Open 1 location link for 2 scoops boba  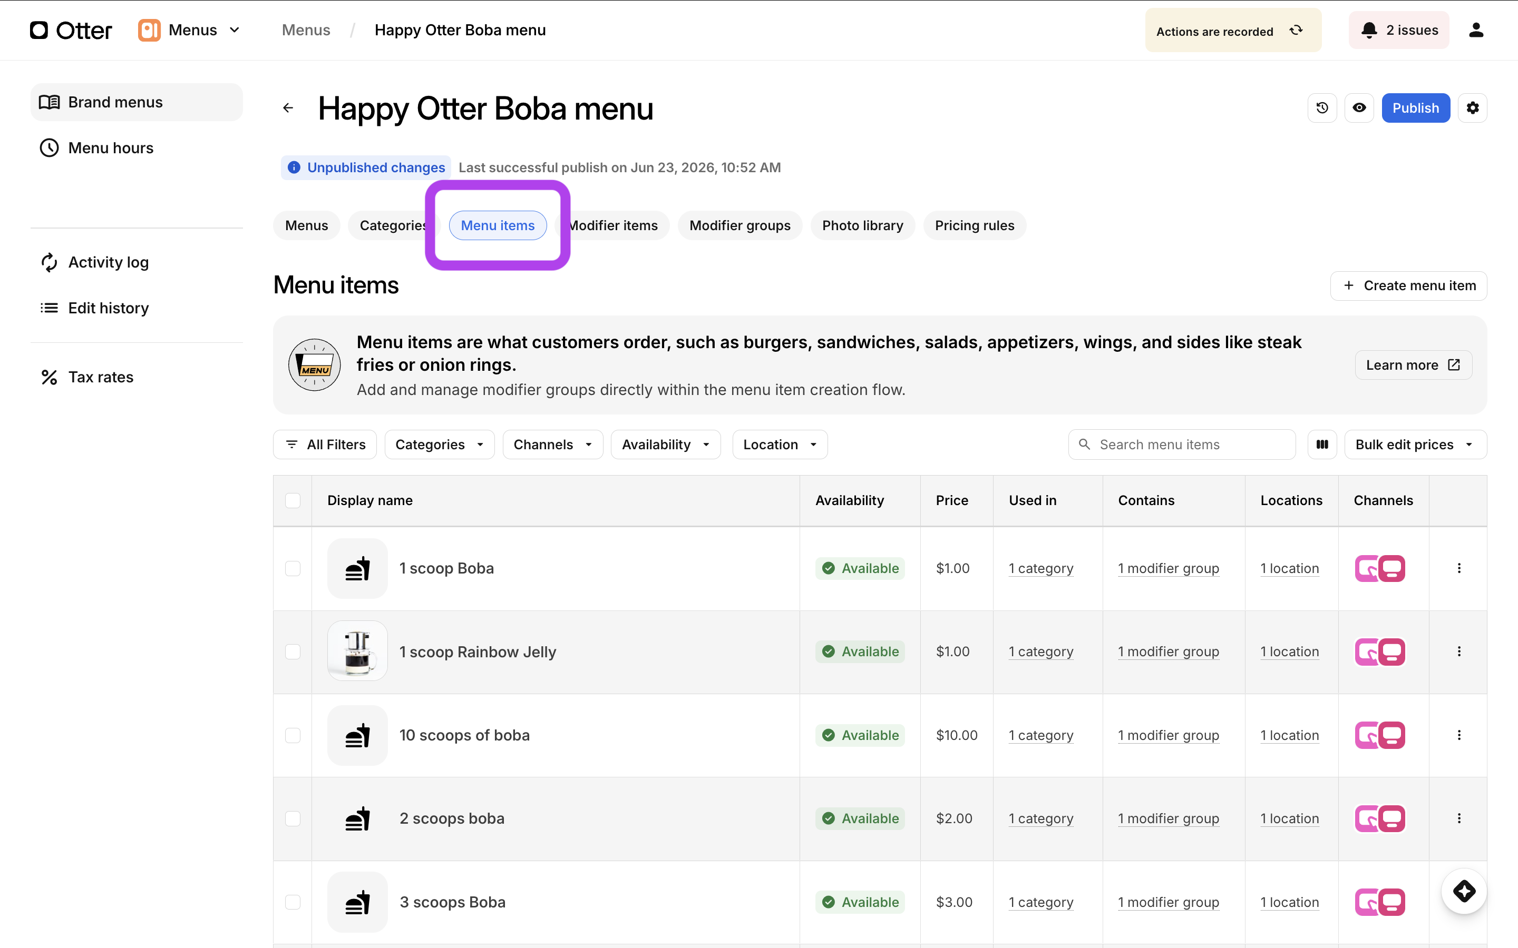click(1290, 818)
